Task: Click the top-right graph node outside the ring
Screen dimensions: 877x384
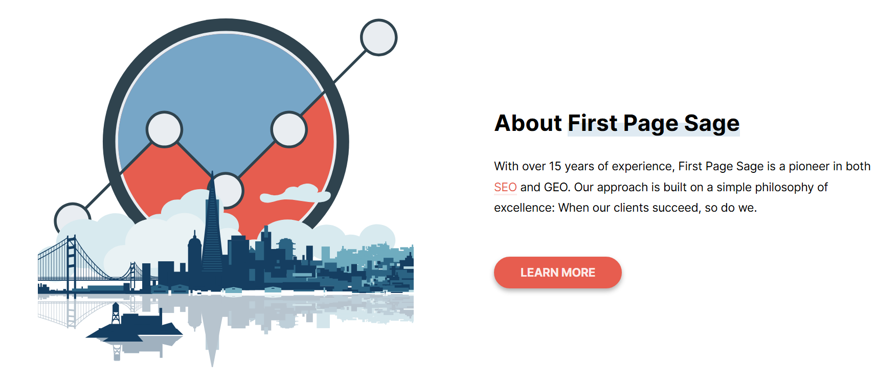Action: (379, 37)
